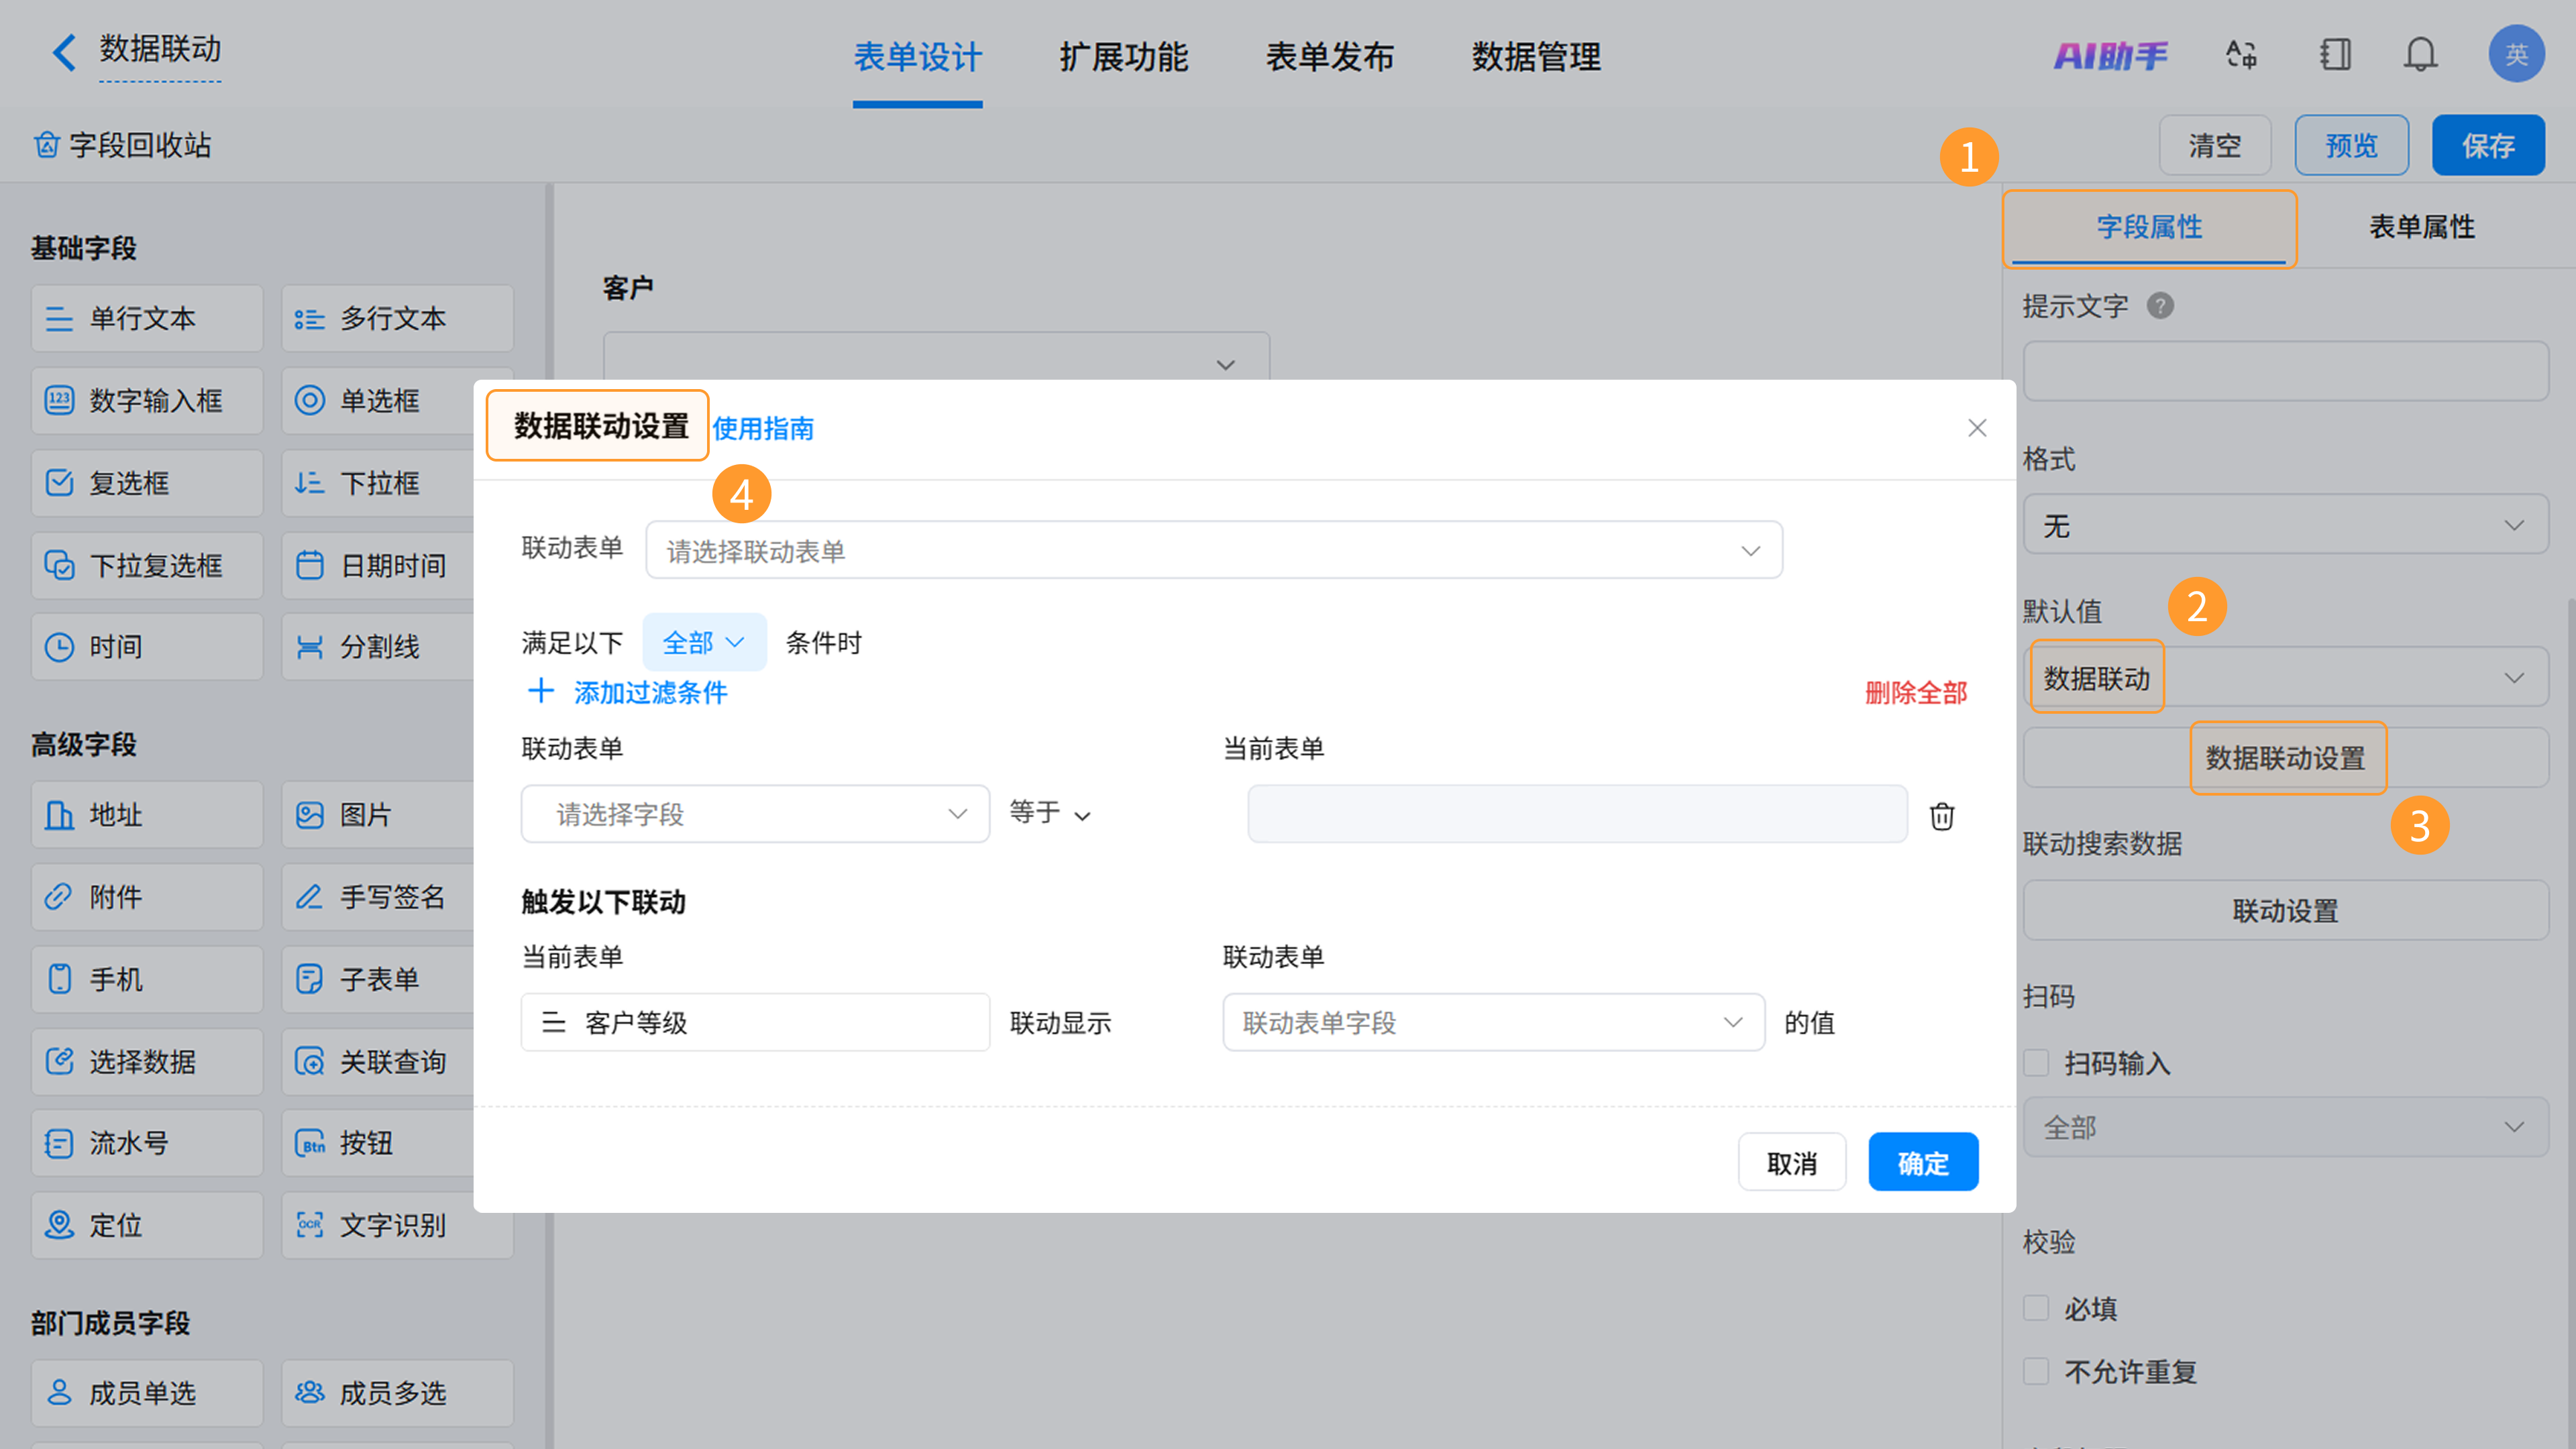Toggle the 不允许重复 checkbox
This screenshot has height=1449, width=2576.
click(x=2036, y=1371)
